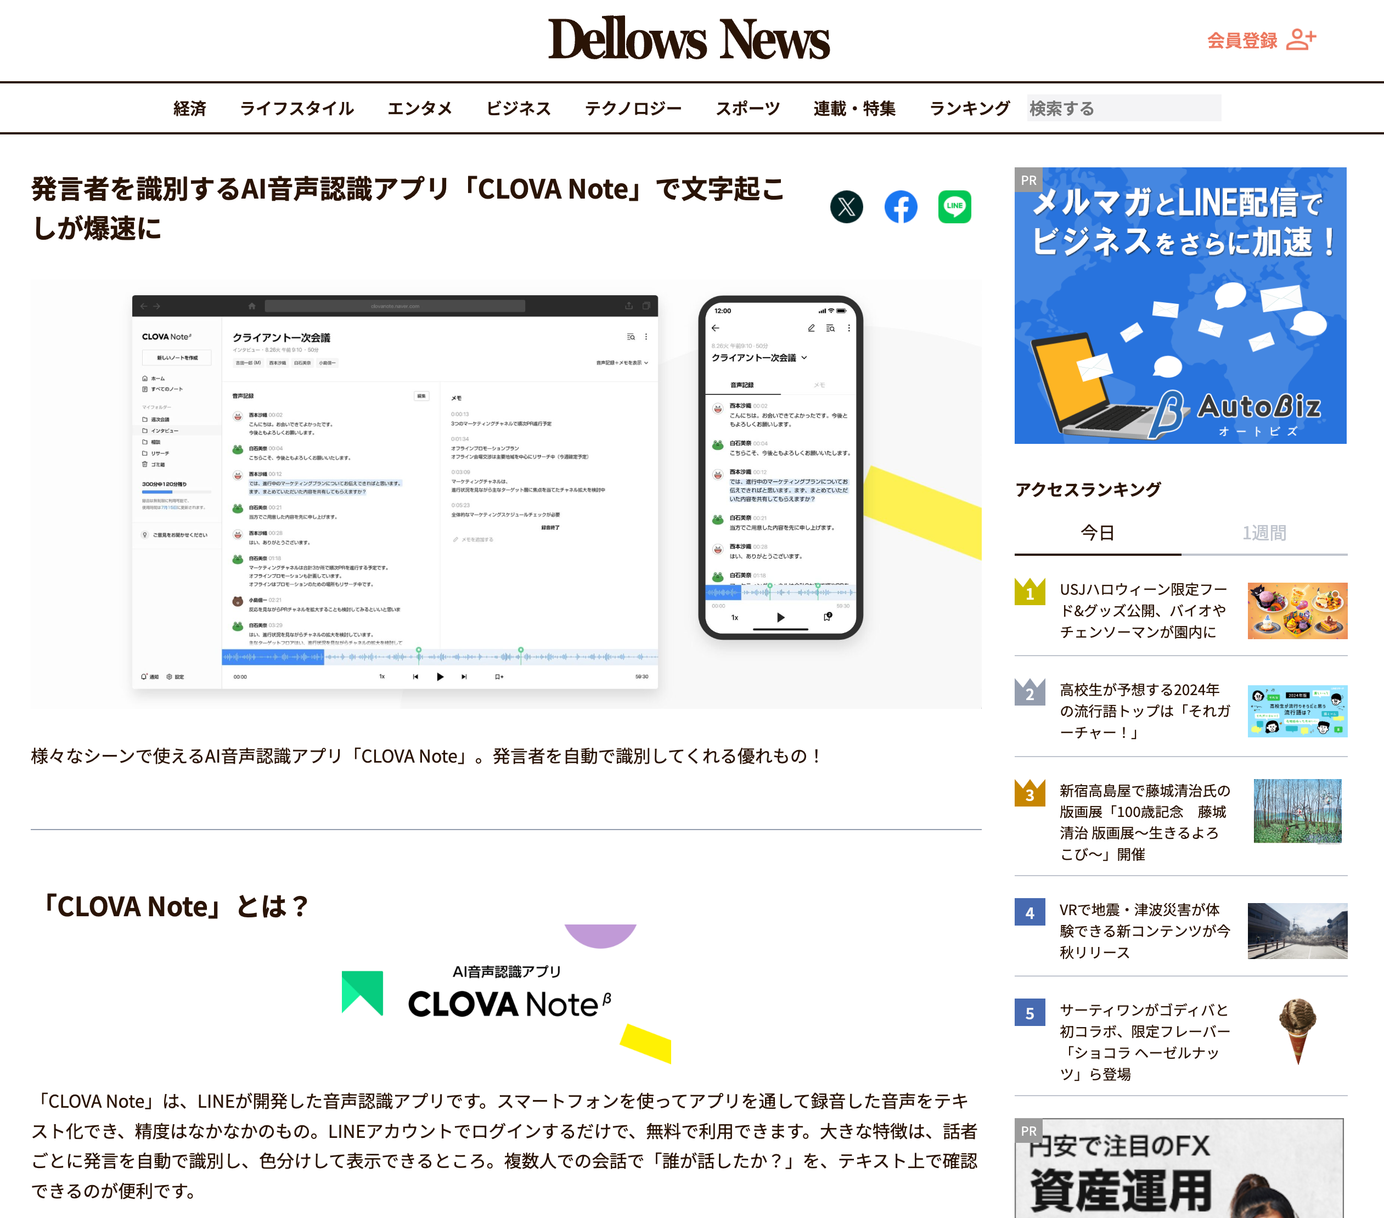Open the ランキング navigation item
The width and height of the screenshot is (1384, 1218).
coord(969,108)
